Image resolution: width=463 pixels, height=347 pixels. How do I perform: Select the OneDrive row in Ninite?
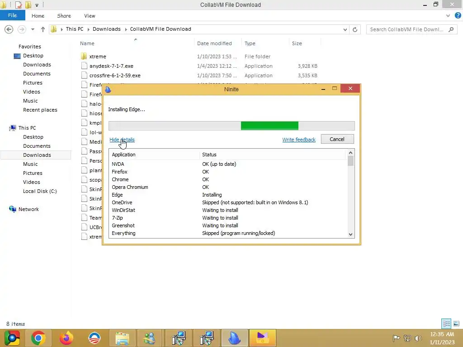point(227,202)
